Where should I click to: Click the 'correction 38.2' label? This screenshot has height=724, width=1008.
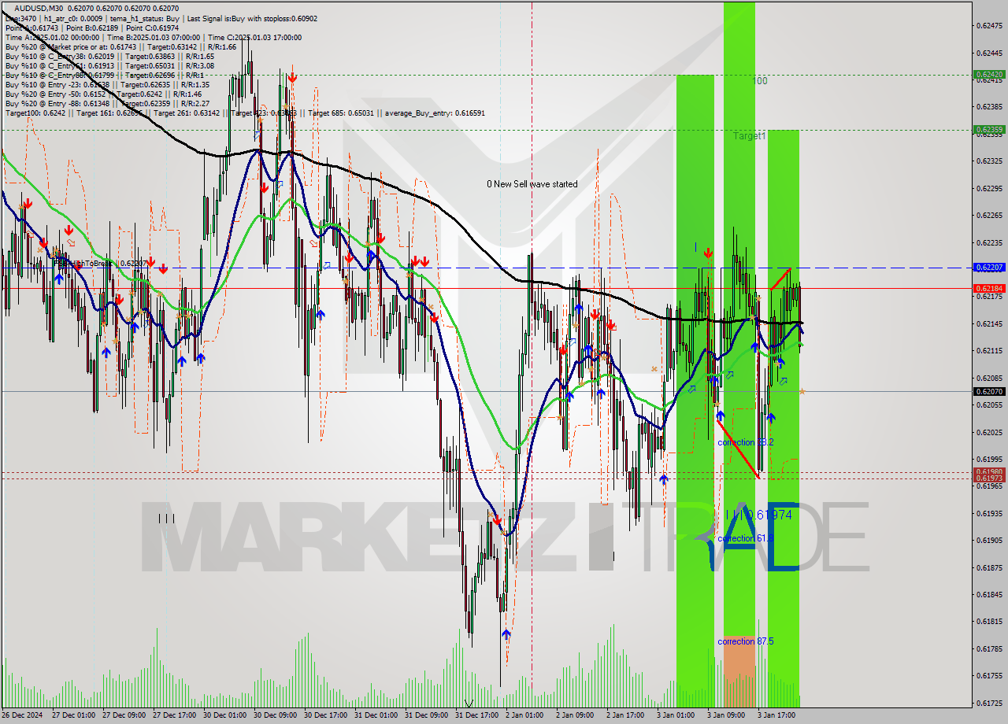[x=745, y=442]
